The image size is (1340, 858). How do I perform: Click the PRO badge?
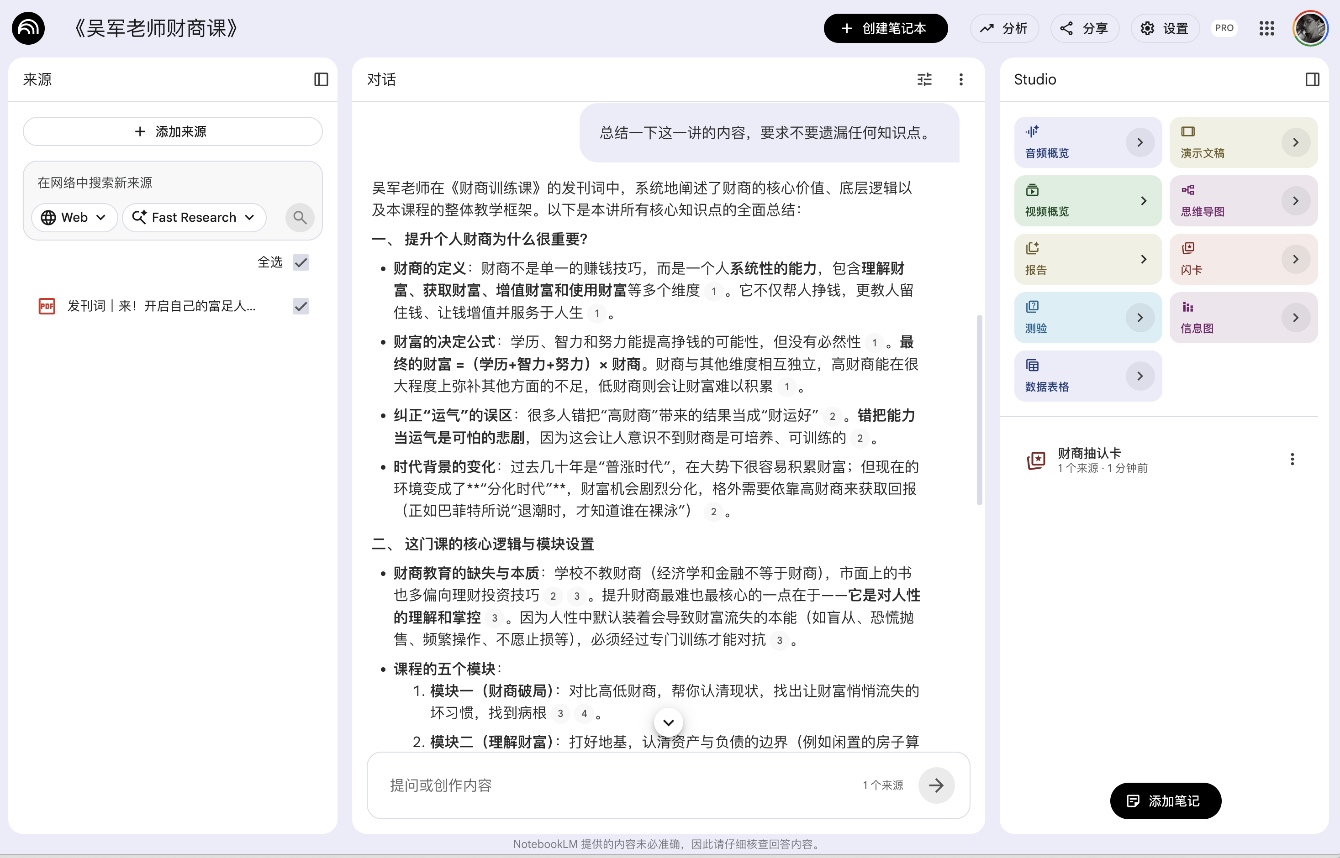click(x=1224, y=28)
